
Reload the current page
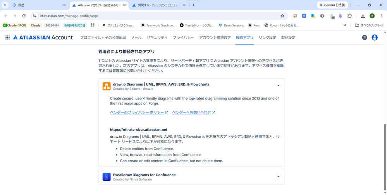click(24, 16)
